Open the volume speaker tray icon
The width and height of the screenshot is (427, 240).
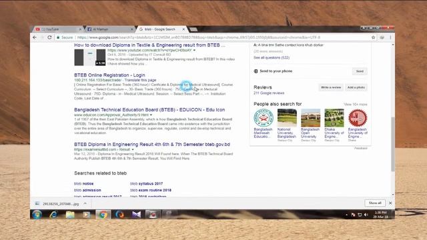(366, 215)
